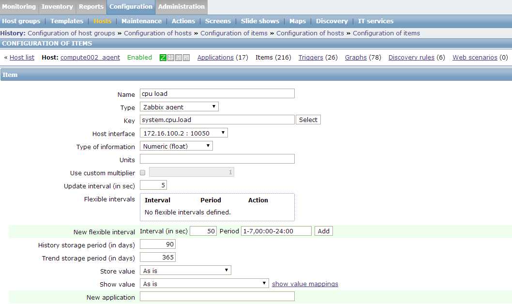Click the New application field
512x304 pixels.
pyautogui.click(x=217, y=296)
